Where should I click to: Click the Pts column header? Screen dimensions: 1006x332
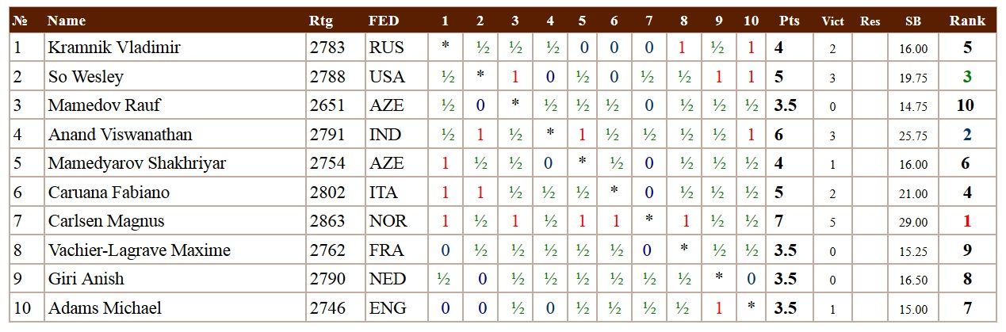[789, 21]
